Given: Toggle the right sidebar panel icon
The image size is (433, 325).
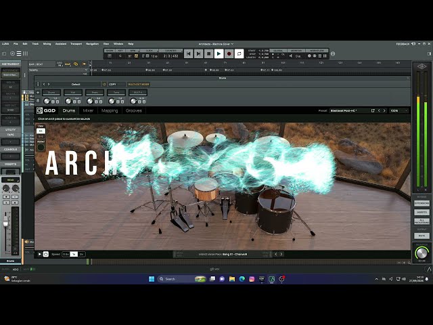Looking at the screenshot, I should click(x=430, y=53).
